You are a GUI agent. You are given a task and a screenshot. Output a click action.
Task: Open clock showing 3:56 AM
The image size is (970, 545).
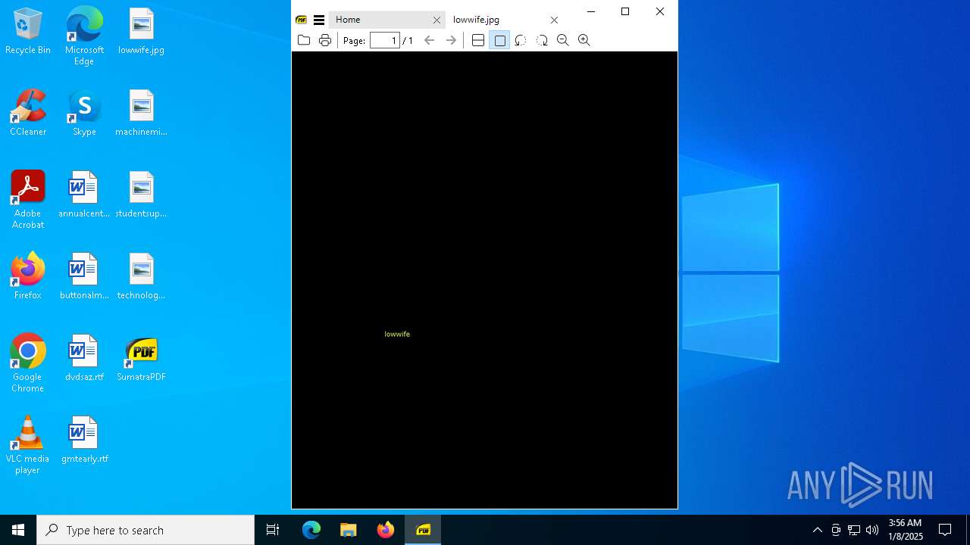[x=905, y=530]
